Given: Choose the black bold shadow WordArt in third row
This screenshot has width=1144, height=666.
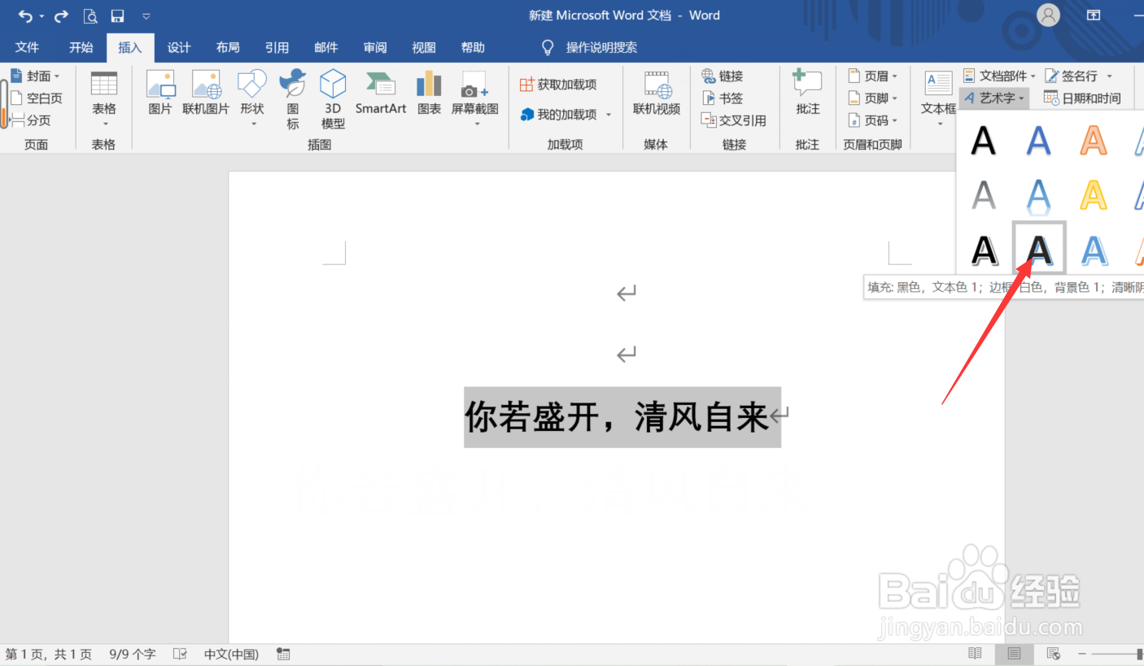Looking at the screenshot, I should pyautogui.click(x=984, y=250).
